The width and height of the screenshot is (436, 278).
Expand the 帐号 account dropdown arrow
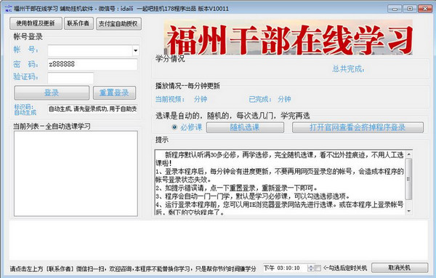click(x=135, y=51)
